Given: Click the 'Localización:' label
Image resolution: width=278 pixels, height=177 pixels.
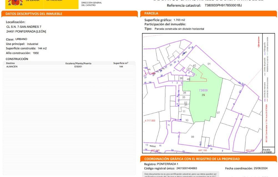Looking at the screenshot, I should [x=16, y=22].
